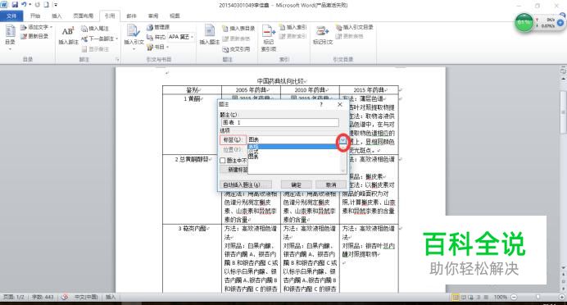
Task: Click the help question mark in 题注 dialog
Action: (321, 104)
